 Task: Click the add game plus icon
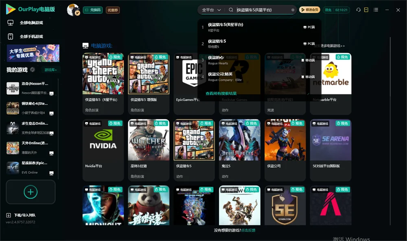pyautogui.click(x=31, y=192)
